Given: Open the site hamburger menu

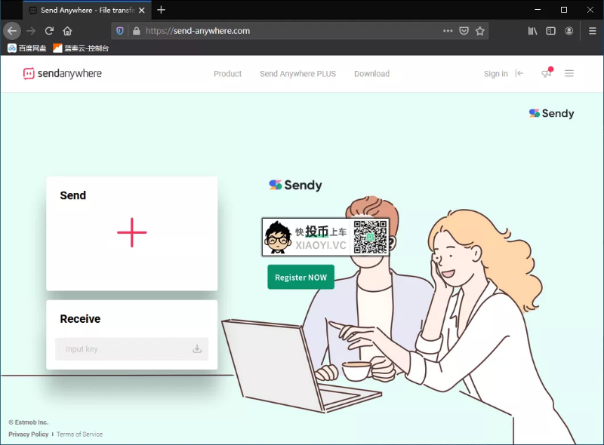Looking at the screenshot, I should tap(569, 73).
